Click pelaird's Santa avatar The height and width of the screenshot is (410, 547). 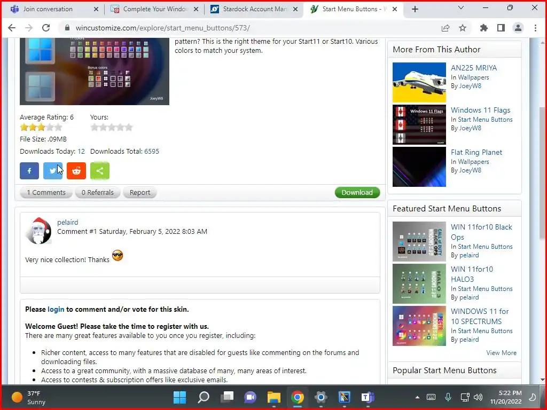(x=38, y=231)
